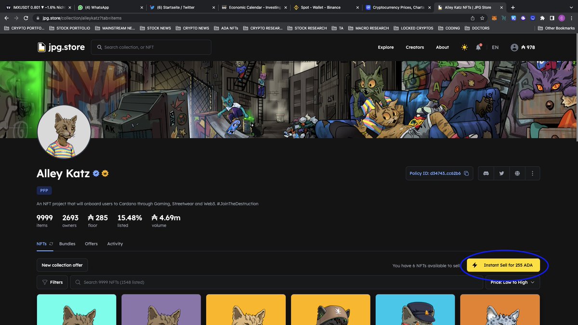Open Explore in the top navigation
Viewport: 578px width, 325px height.
tap(386, 47)
